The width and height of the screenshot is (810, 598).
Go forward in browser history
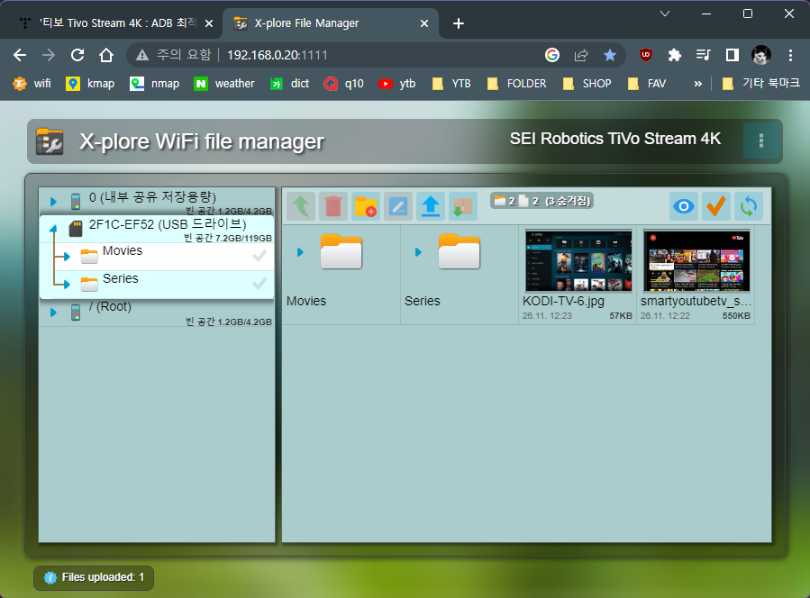pyautogui.click(x=49, y=55)
